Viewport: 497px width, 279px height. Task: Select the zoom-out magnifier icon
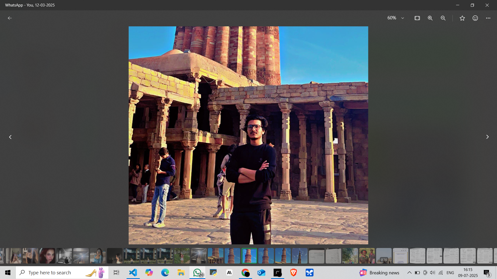(x=443, y=18)
